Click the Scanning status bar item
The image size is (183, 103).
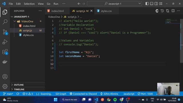[44, 94]
